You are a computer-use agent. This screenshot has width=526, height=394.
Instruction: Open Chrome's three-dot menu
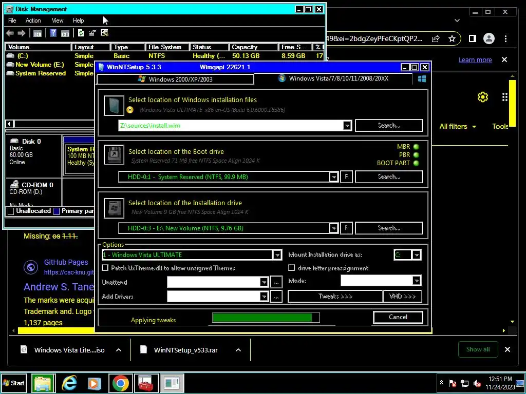point(505,39)
